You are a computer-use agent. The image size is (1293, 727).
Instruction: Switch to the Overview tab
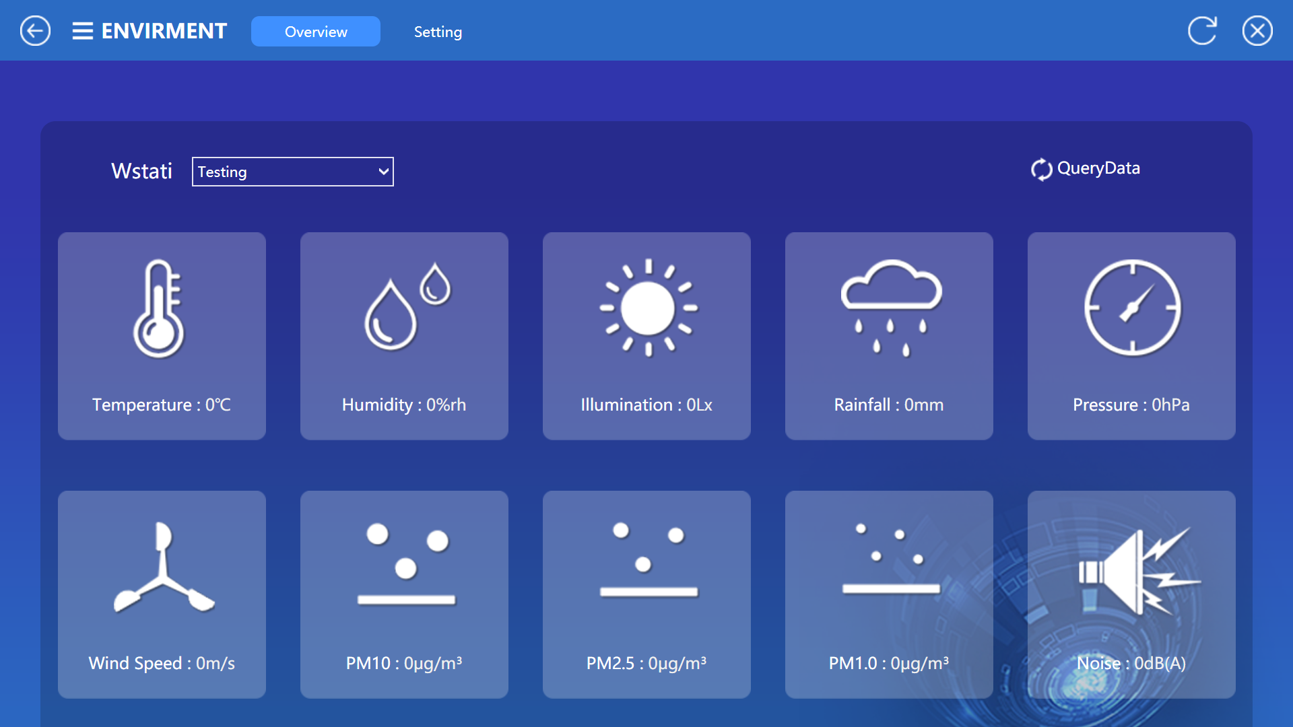316,32
